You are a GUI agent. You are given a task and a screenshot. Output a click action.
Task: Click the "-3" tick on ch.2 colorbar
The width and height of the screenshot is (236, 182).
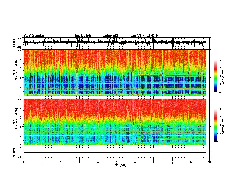220,109
